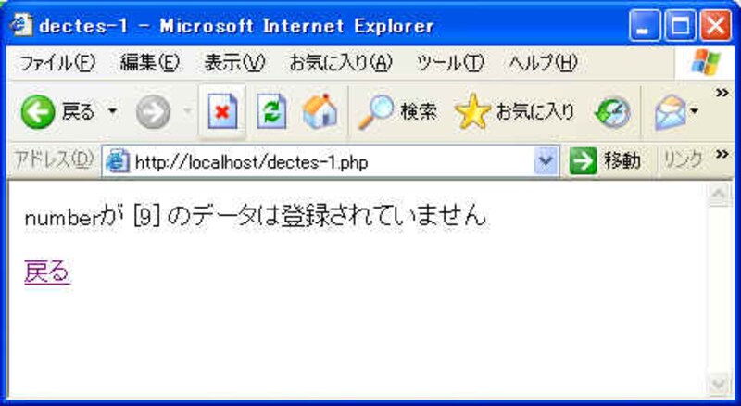Open the address bar URL dropdown
Image resolution: width=741 pixels, height=406 pixels.
click(546, 162)
